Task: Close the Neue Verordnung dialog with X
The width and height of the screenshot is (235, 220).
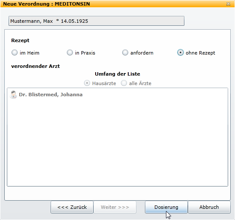Action: click(x=228, y=4)
